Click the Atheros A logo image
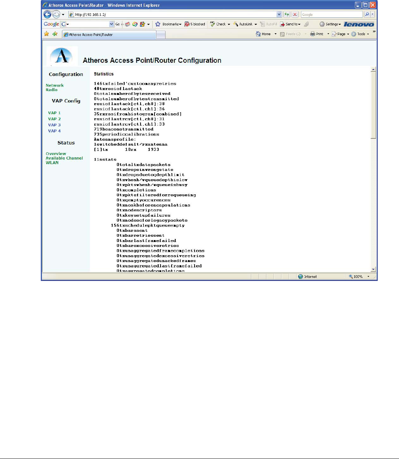The image size is (399, 459). pyautogui.click(x=62, y=56)
